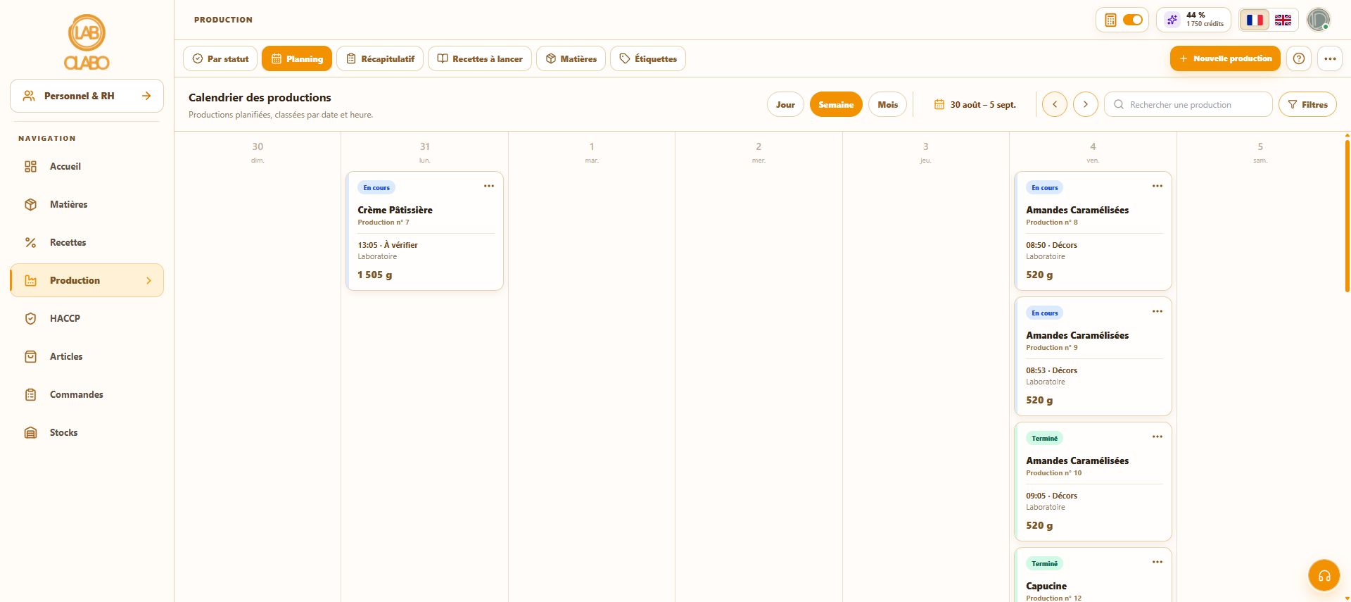1351x602 pixels.
Task: Open options menu of Crème Pâtissière card
Action: [489, 186]
